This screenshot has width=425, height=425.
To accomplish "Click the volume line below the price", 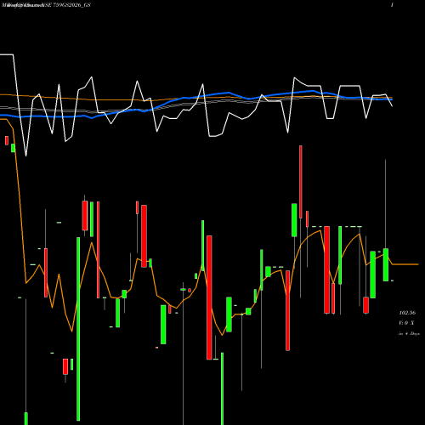I will pyautogui.click(x=406, y=323).
